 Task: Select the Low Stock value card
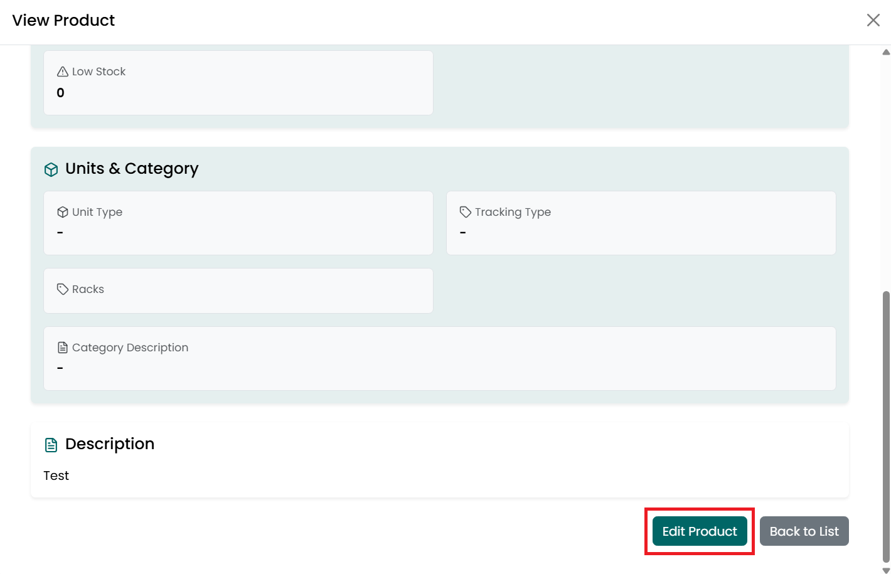click(238, 83)
